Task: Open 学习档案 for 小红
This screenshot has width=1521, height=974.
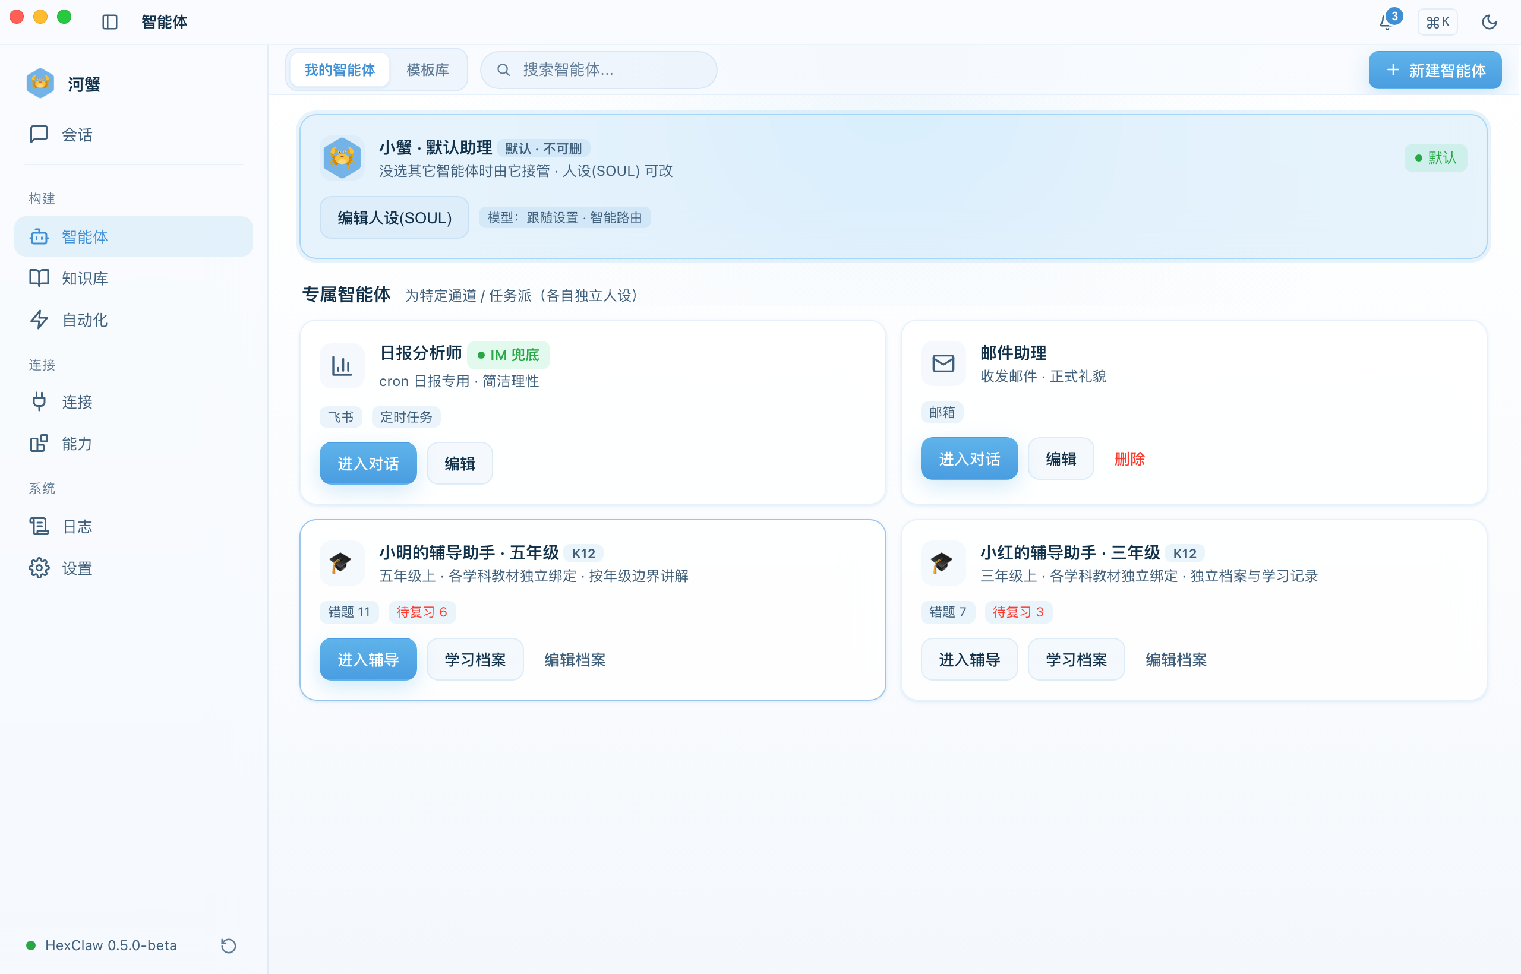Action: (1076, 660)
